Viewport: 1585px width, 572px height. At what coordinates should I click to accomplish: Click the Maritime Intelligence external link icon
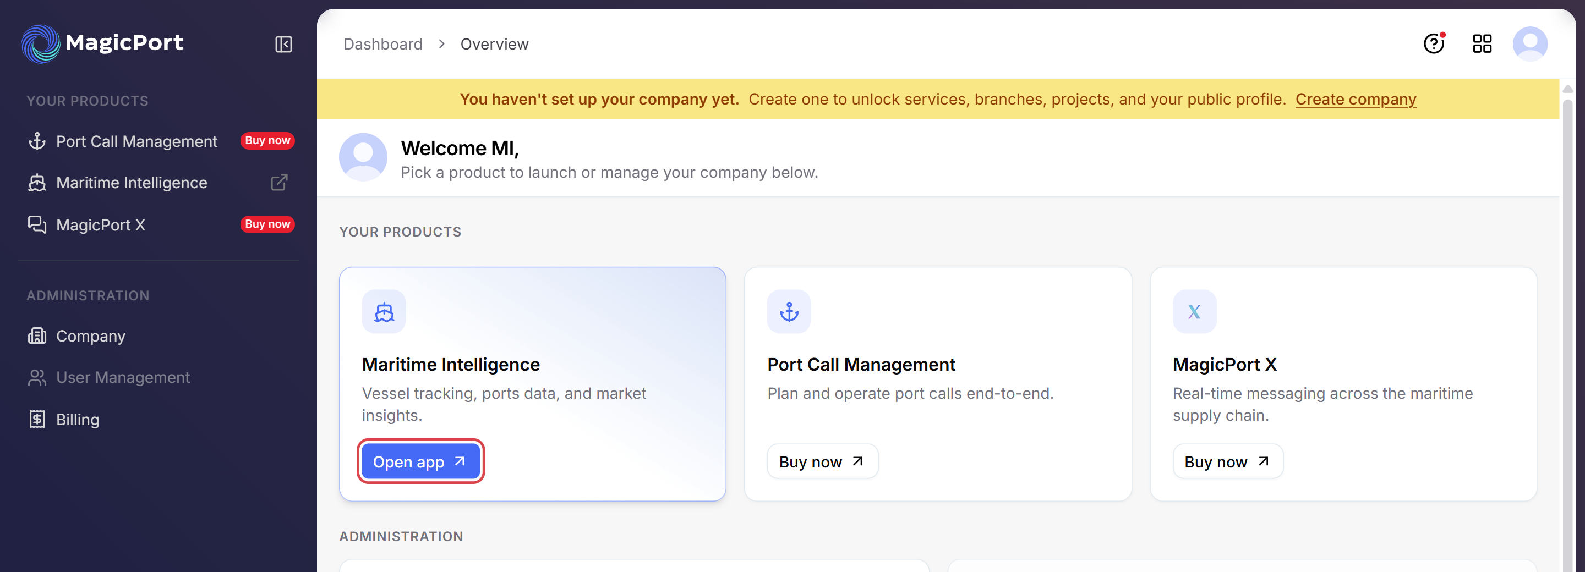(280, 183)
